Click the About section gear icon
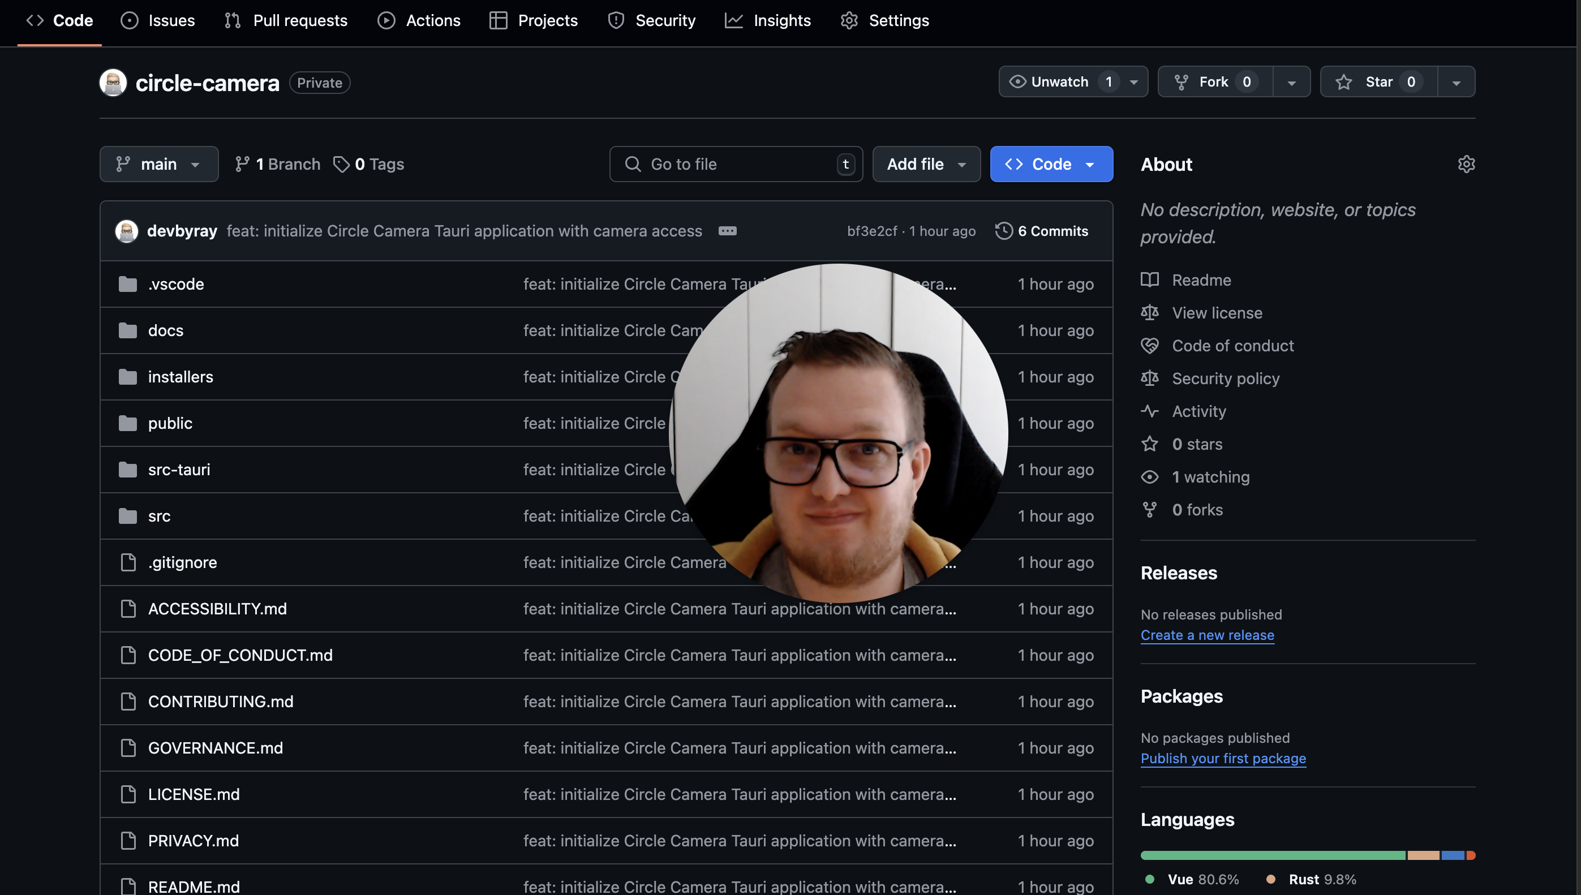1581x895 pixels. pyautogui.click(x=1466, y=164)
